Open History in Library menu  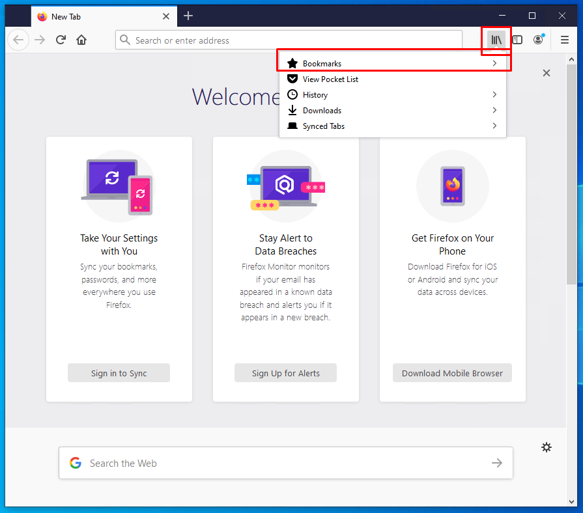392,95
